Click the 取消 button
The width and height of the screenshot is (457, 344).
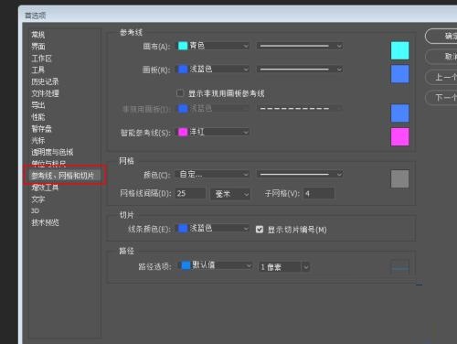coord(441,57)
